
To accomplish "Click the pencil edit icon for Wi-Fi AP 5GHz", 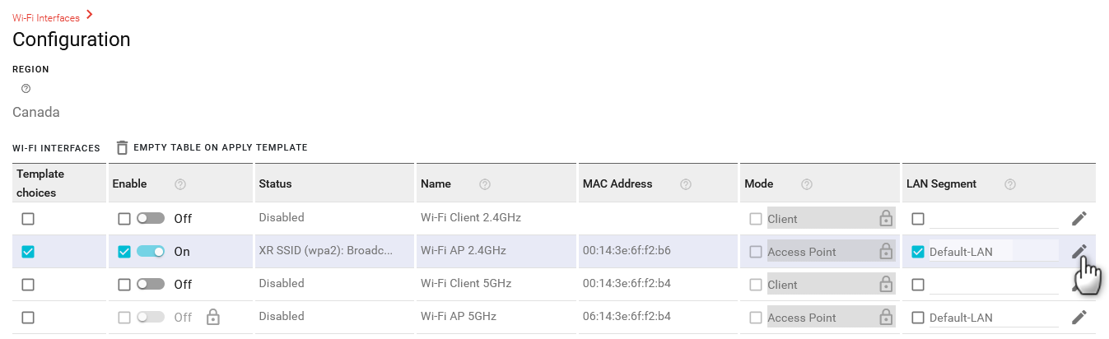I will click(x=1079, y=318).
